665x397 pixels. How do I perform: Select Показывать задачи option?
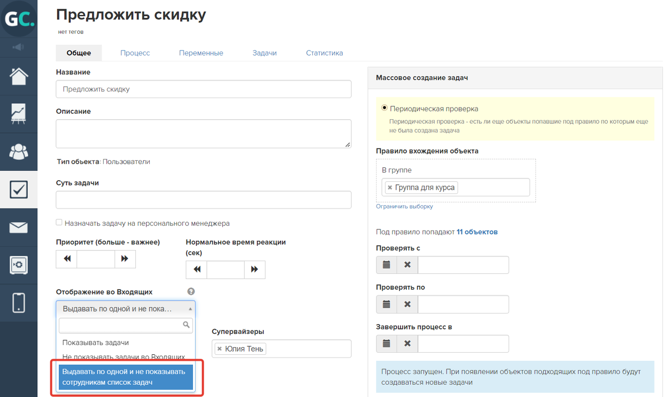point(95,343)
